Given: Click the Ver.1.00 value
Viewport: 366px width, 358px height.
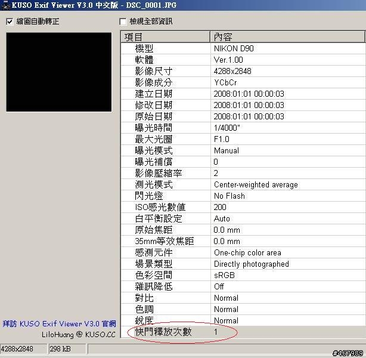Looking at the screenshot, I should coord(228,60).
